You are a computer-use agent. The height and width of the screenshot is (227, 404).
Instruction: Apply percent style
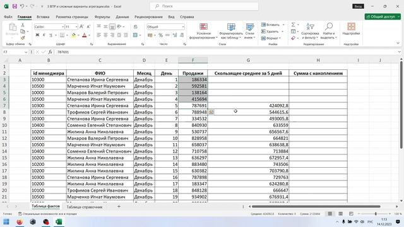tap(161, 35)
